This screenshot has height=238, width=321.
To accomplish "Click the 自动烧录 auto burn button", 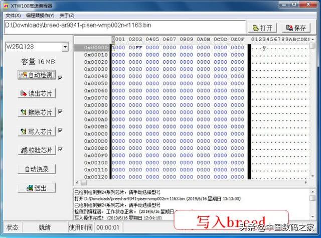I will [37, 169].
